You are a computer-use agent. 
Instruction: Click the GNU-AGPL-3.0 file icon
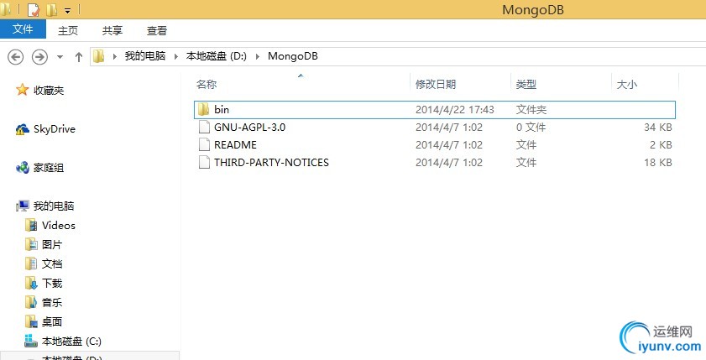[x=204, y=127]
